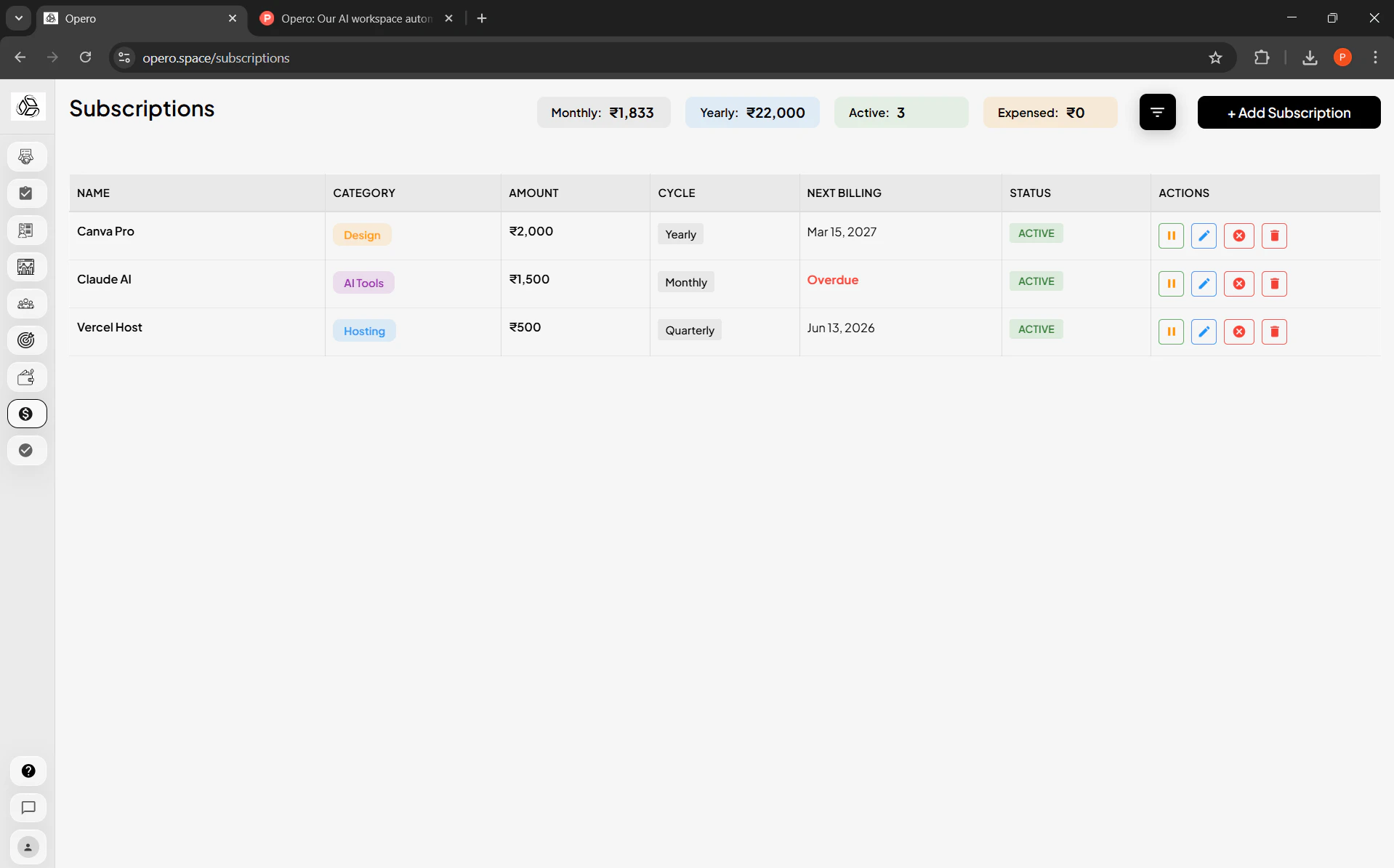Open the wallet expenses sidebar icon
Screen dimensions: 1394x868
tap(27, 377)
